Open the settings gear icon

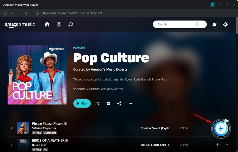[225, 24]
